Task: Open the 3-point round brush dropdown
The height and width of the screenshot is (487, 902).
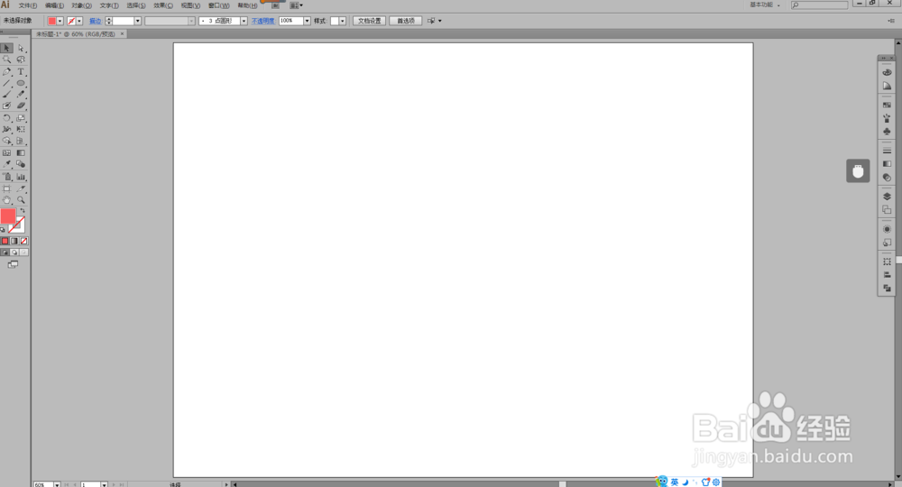Action: click(244, 21)
